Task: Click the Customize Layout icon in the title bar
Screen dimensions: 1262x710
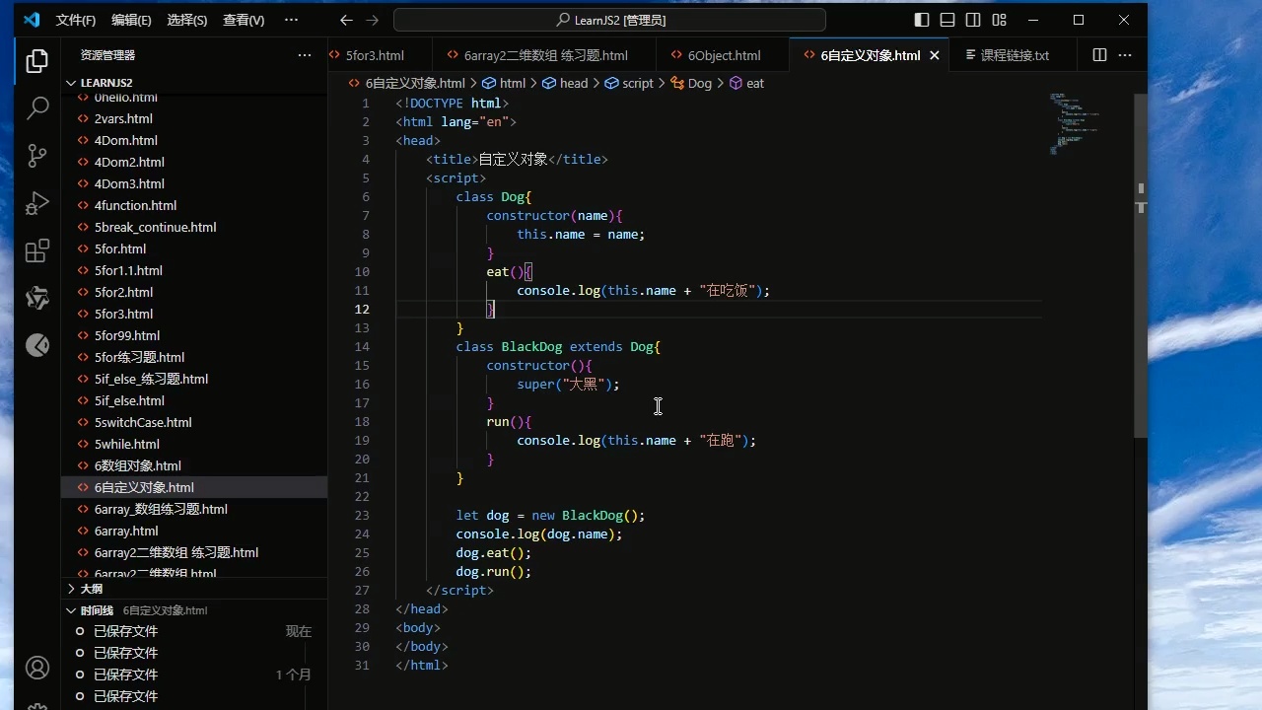Action: coord(999,20)
